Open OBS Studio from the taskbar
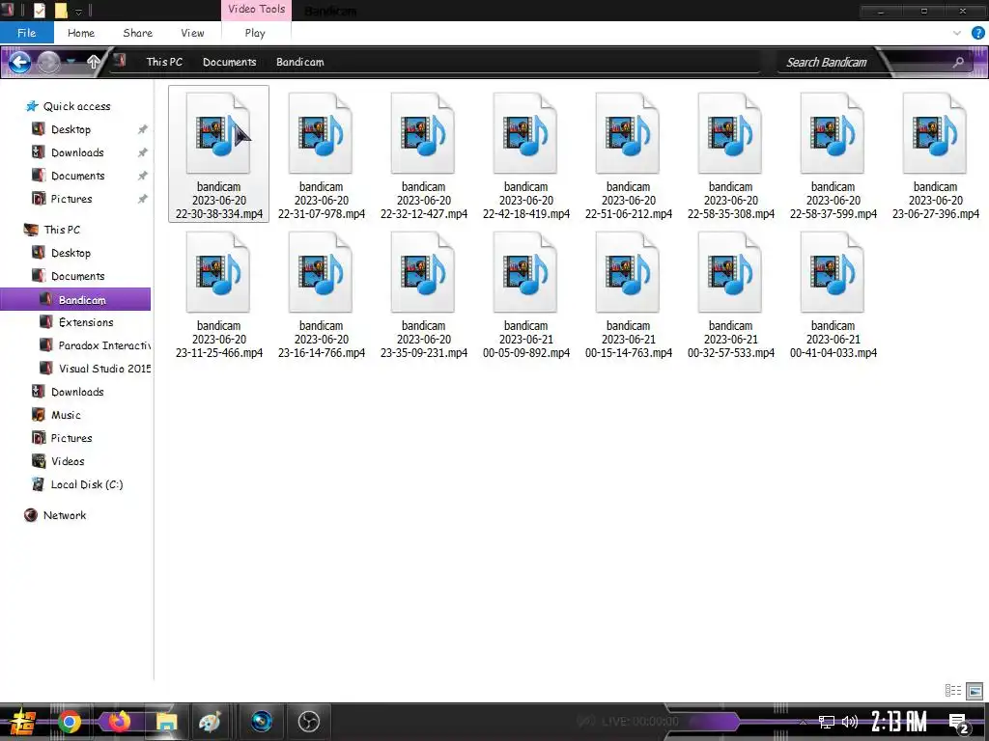Image resolution: width=989 pixels, height=741 pixels. point(308,722)
